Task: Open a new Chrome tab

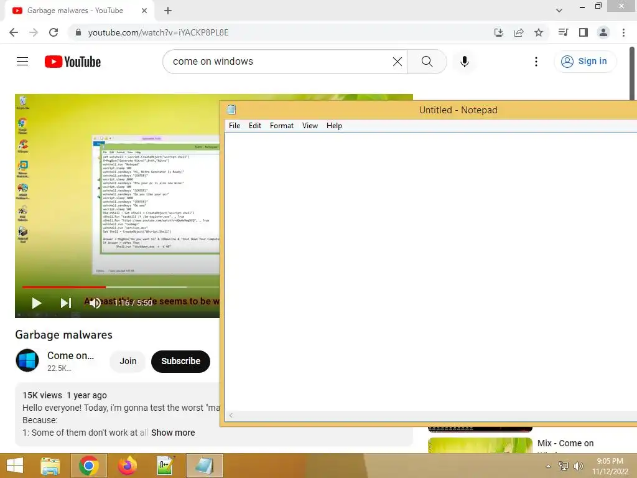Action: click(168, 11)
